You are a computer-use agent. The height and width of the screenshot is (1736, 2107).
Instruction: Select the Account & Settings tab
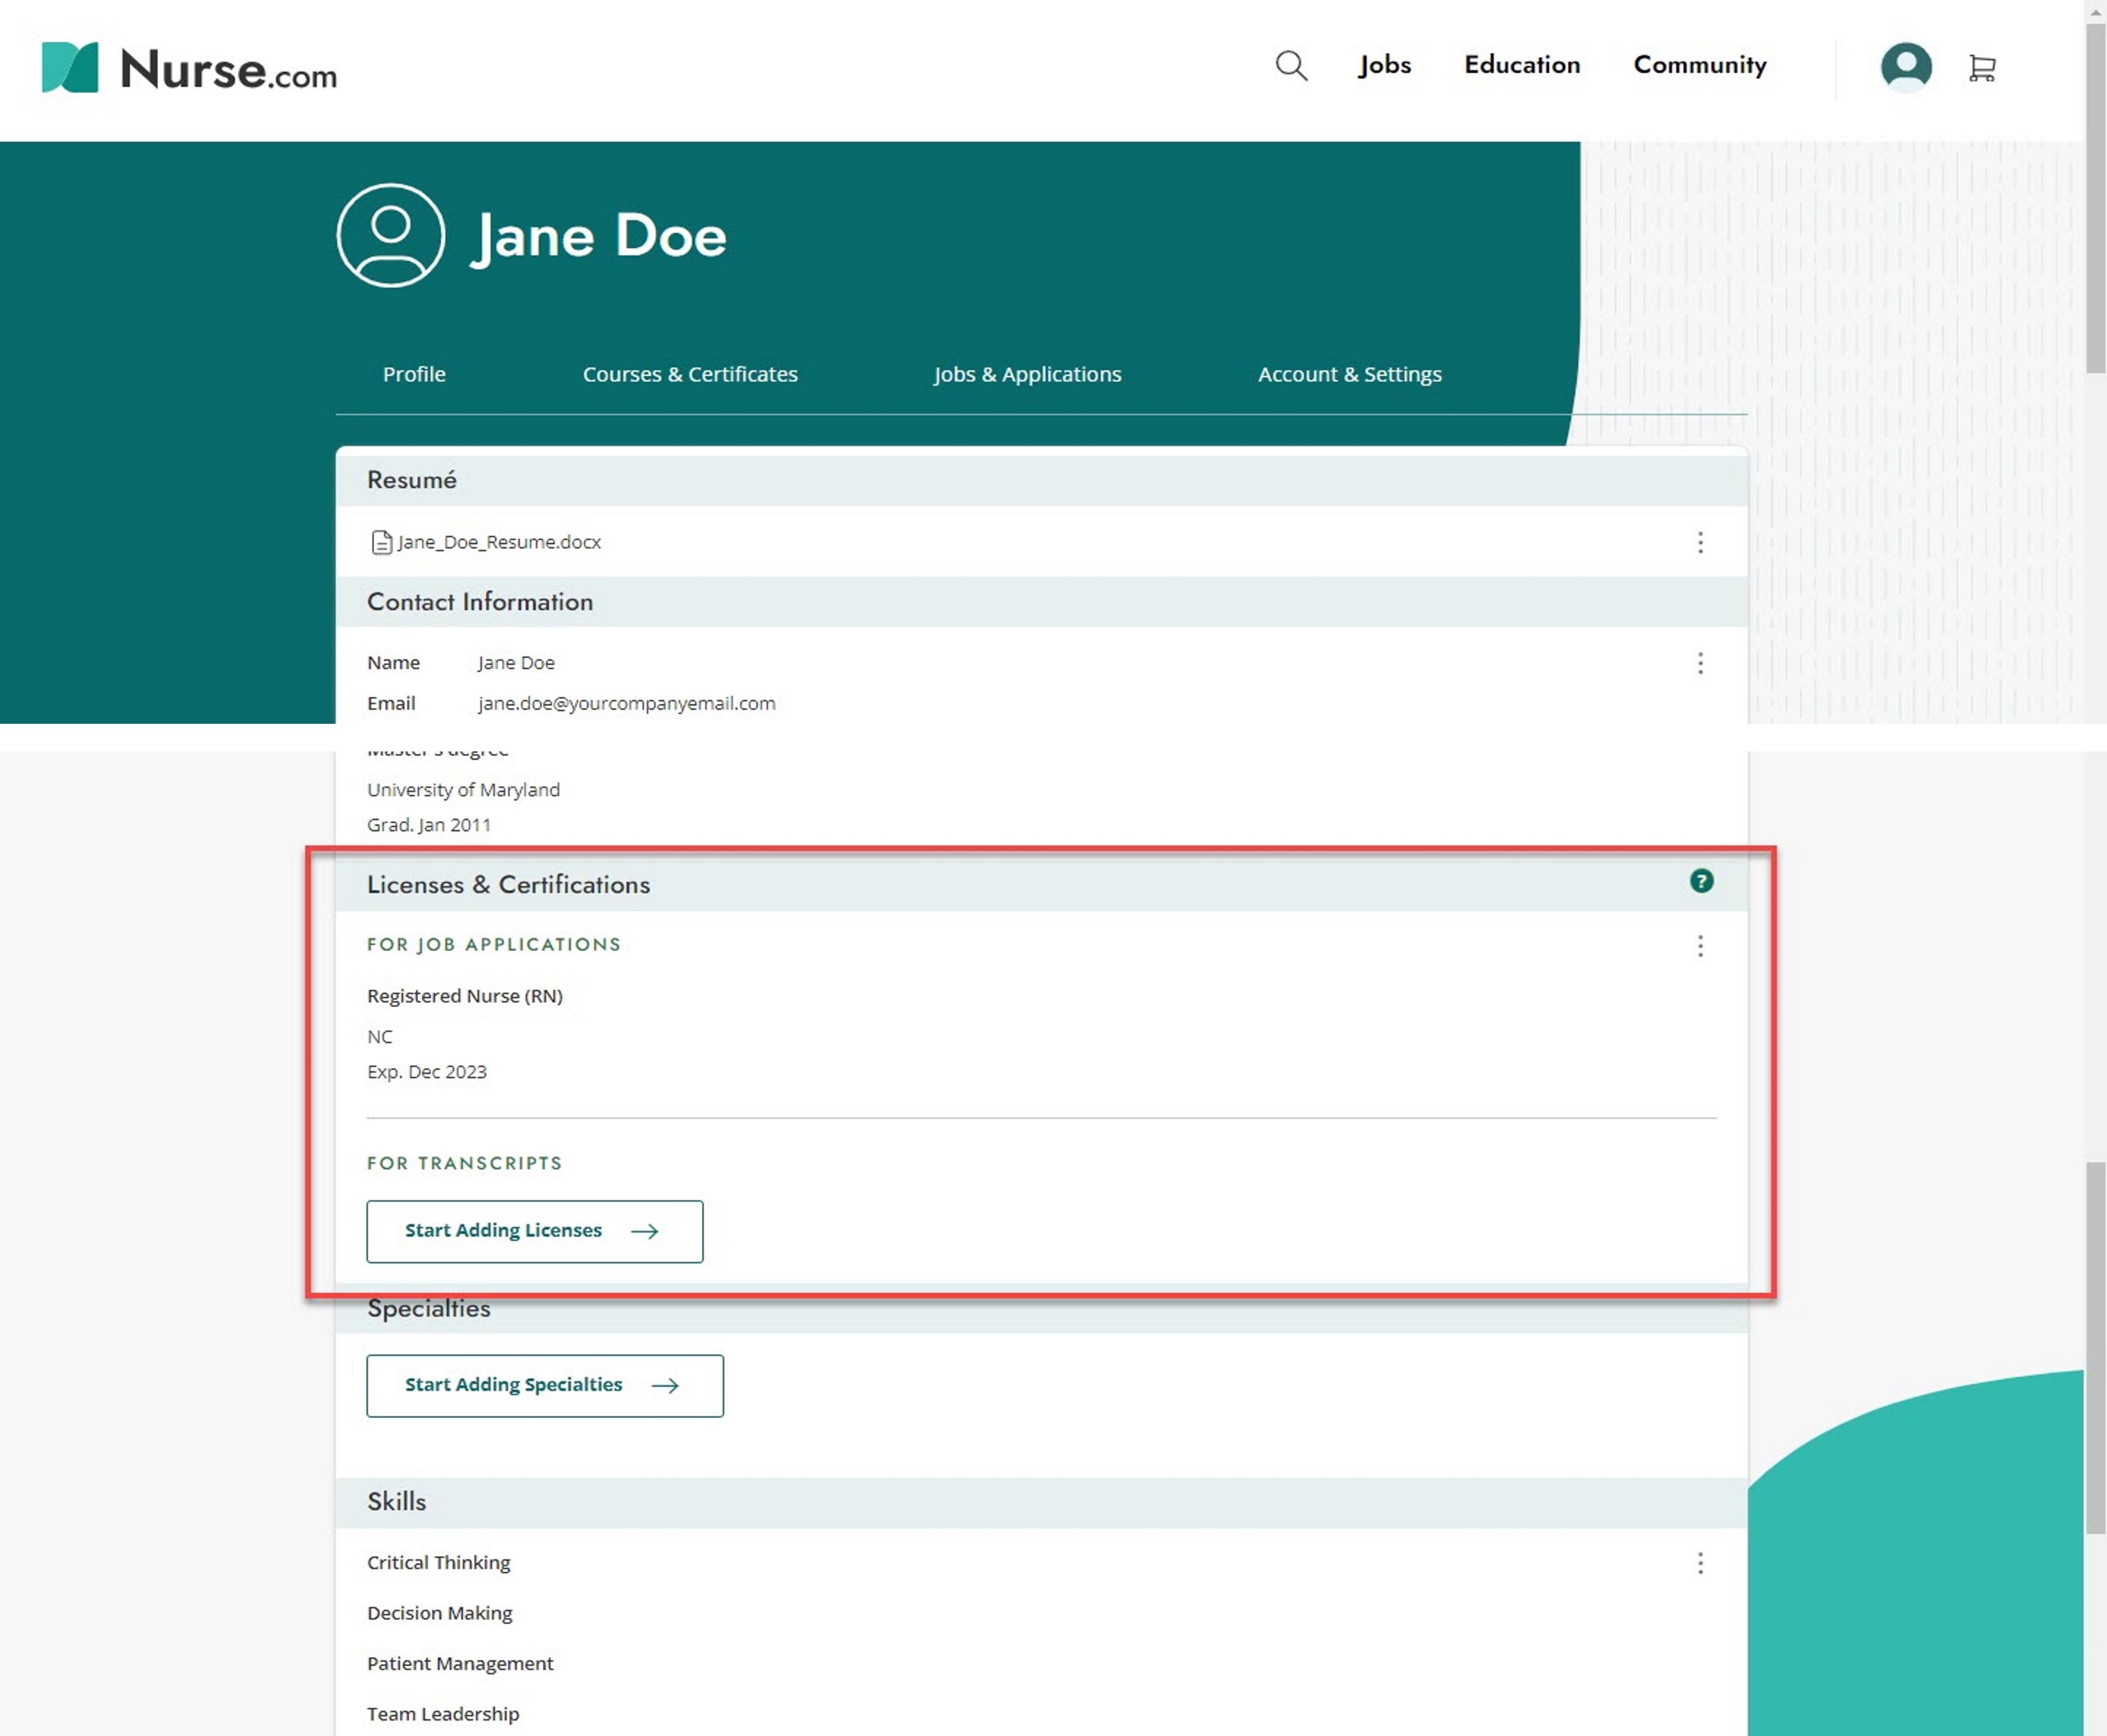[x=1349, y=374]
